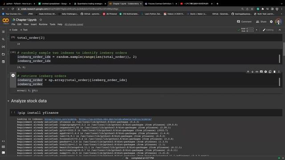Open the browser extensions puzzle icon
The height and width of the screenshot is (160, 285).
pos(263,9)
